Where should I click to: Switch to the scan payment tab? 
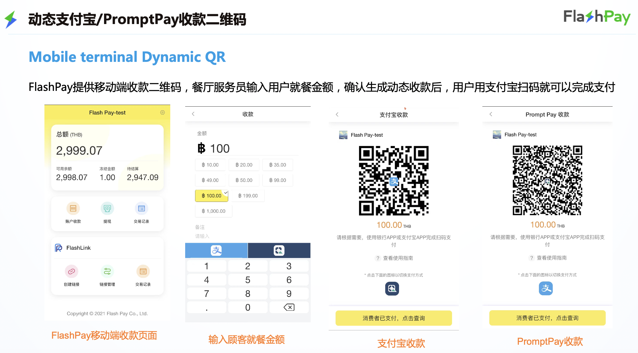click(279, 250)
